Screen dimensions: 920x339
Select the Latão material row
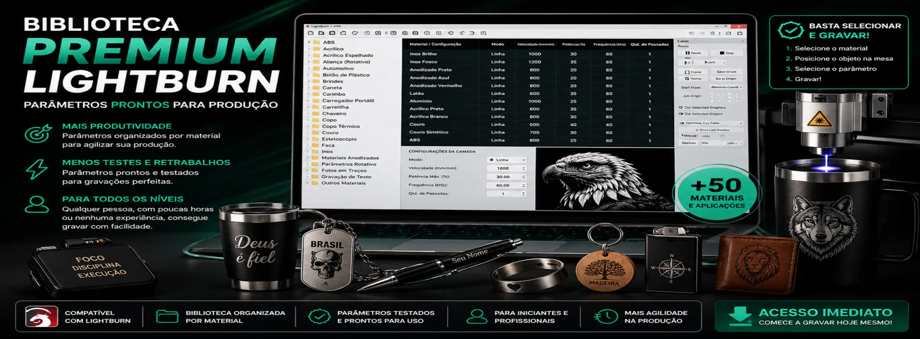538,93
